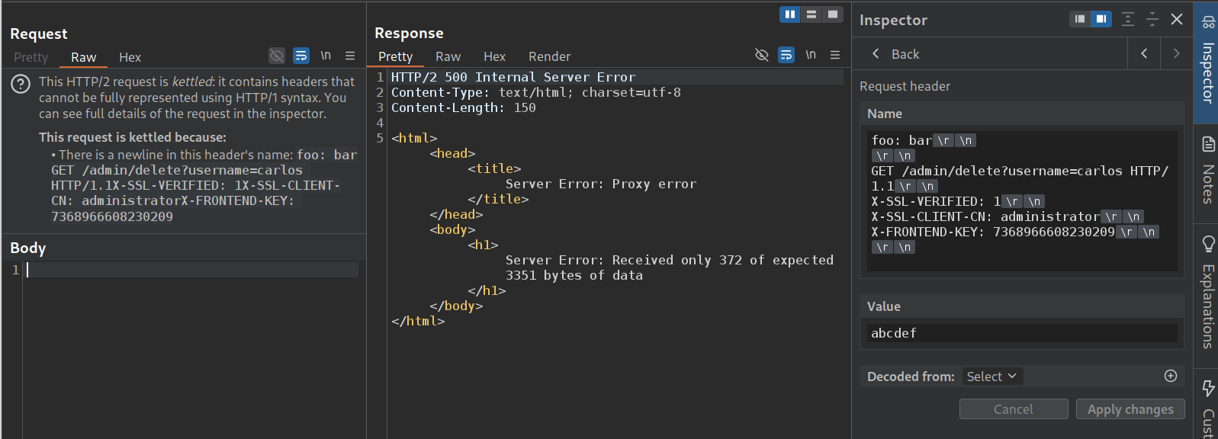Toggle line wrap in the Response panel
Screen dimensions: 1218x439
pyautogui.click(x=786, y=55)
